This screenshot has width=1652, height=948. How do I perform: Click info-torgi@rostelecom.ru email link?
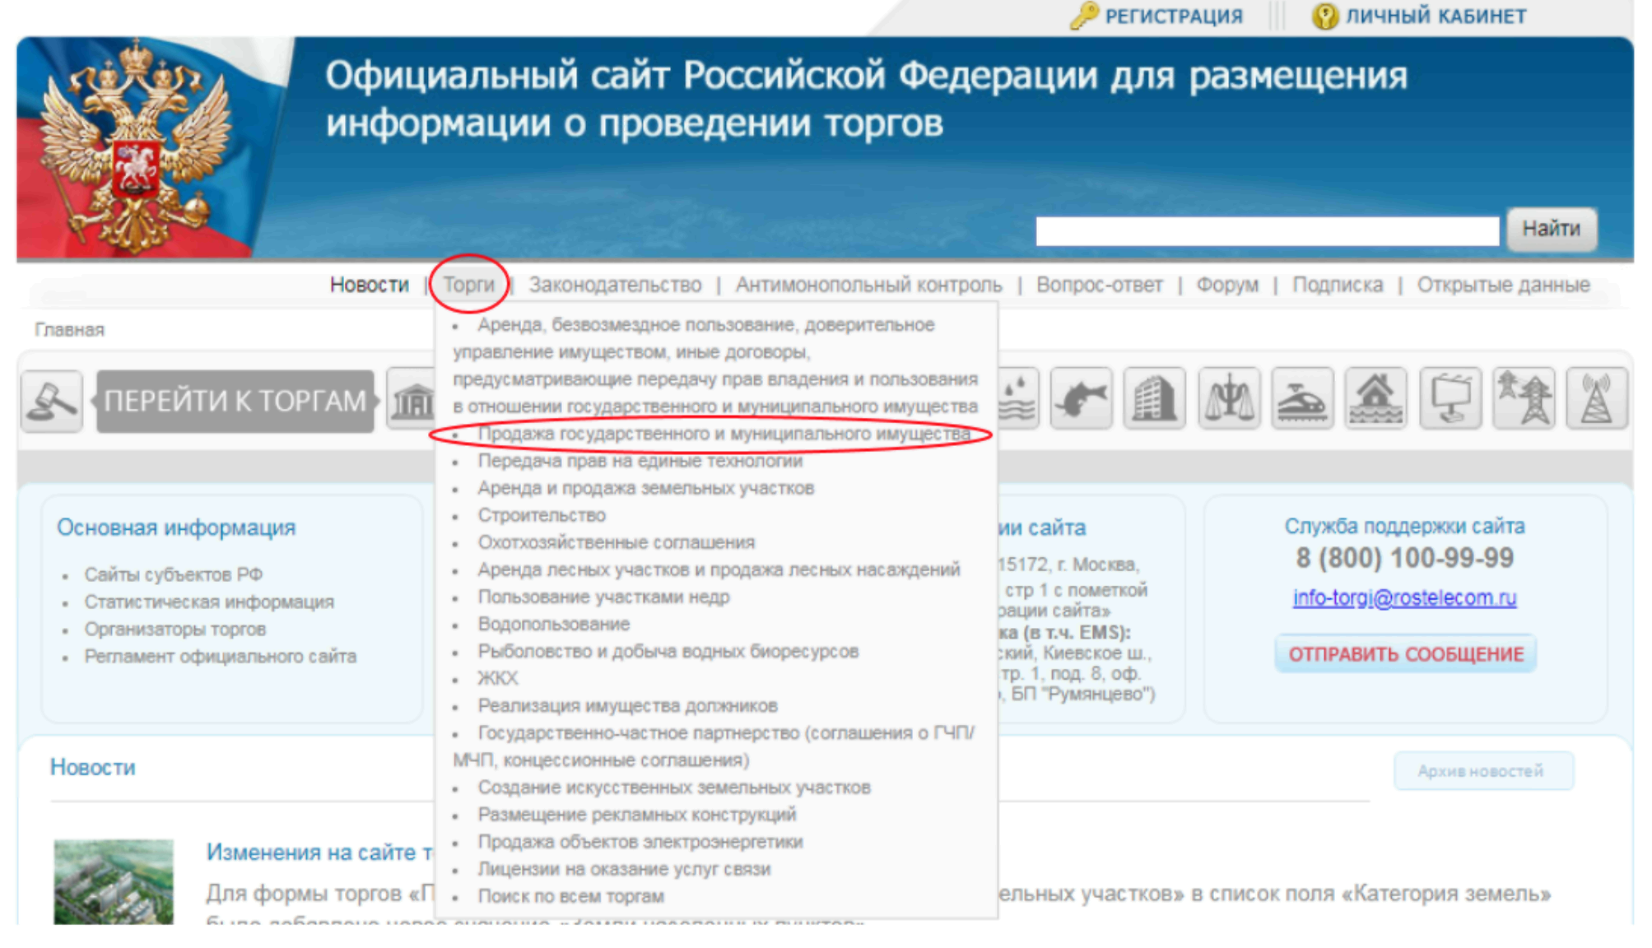1404,597
